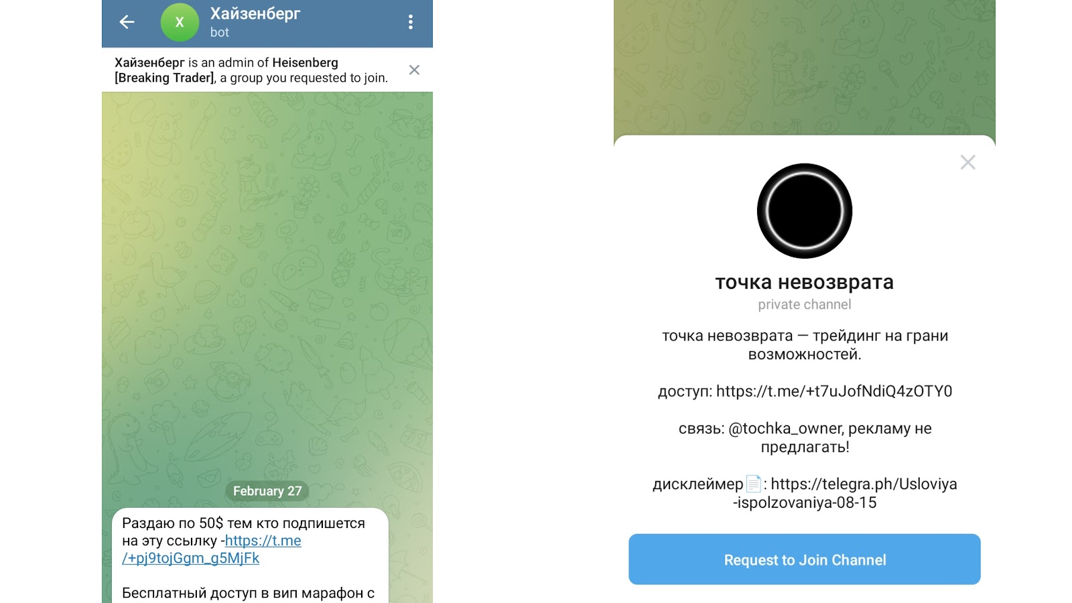Open the three-dot menu in the chat header

tap(411, 22)
